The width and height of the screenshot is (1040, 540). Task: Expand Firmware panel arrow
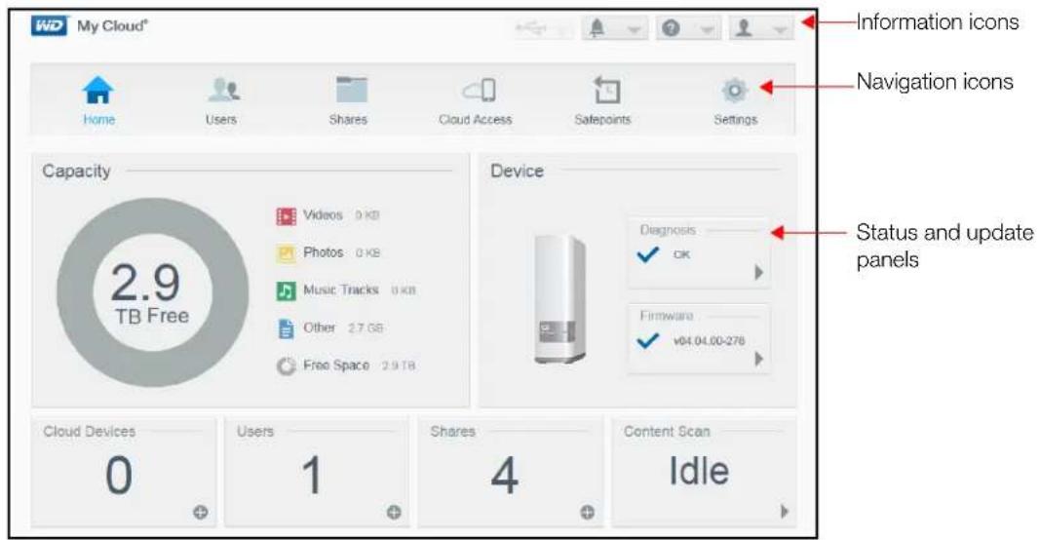pyautogui.click(x=758, y=359)
